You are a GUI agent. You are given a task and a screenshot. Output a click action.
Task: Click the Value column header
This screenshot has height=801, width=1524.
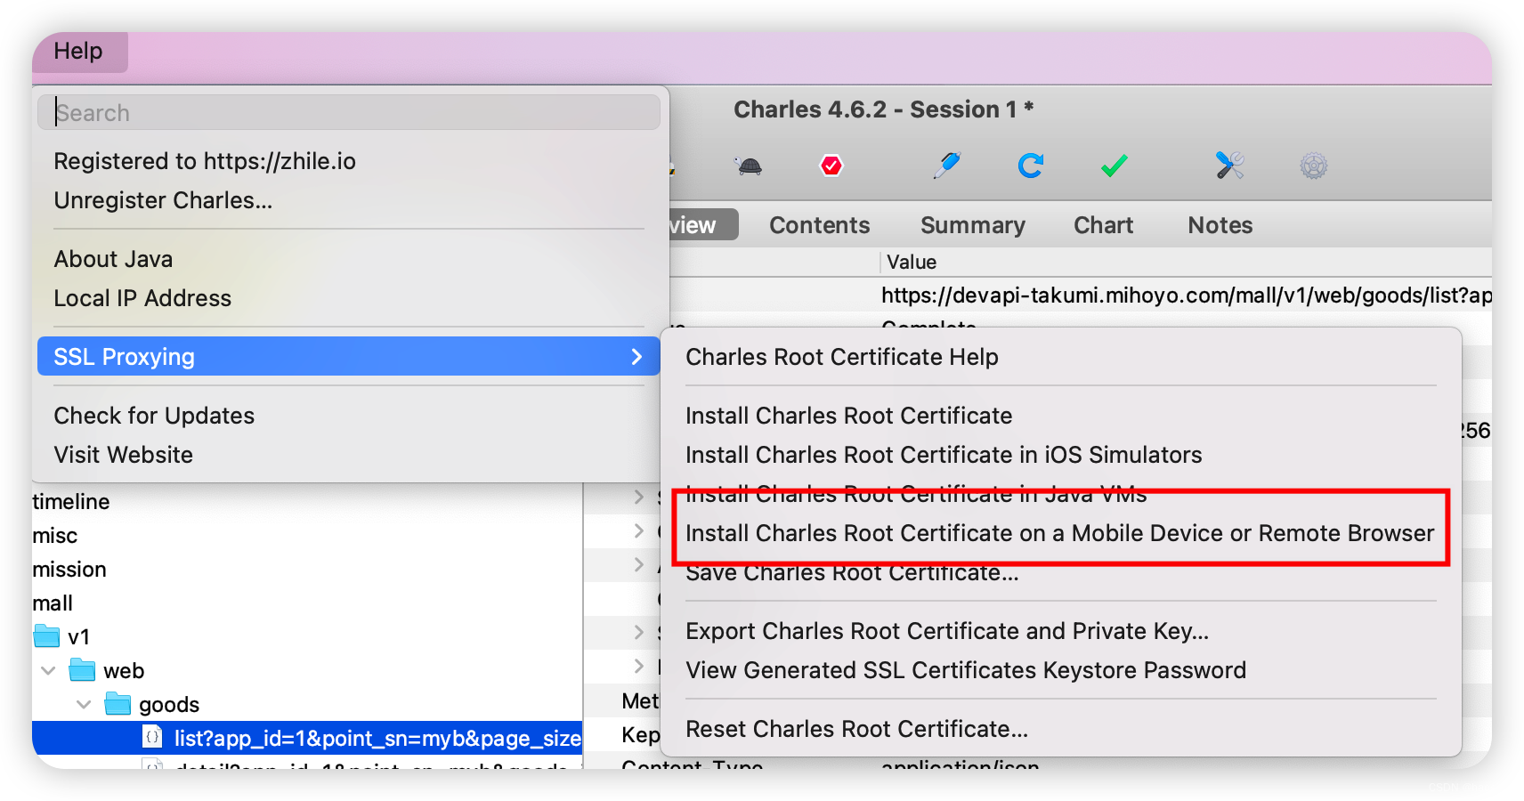(x=912, y=262)
